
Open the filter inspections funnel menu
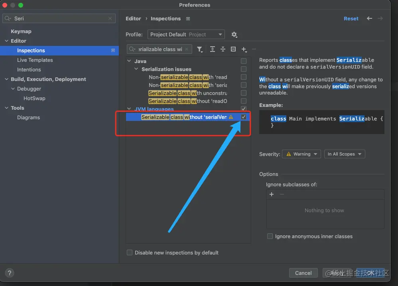tap(200, 49)
